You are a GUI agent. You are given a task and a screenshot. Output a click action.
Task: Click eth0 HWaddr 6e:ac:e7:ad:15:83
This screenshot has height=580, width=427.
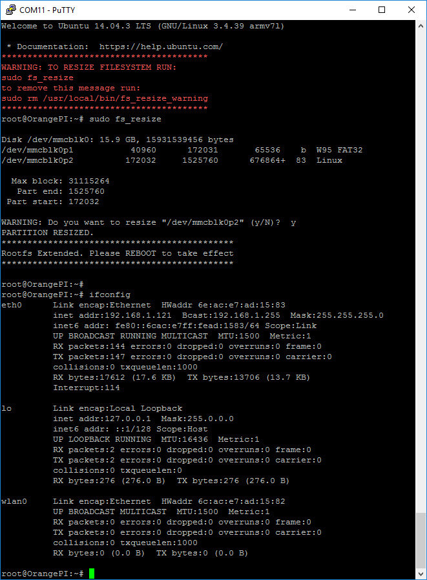pos(224,305)
